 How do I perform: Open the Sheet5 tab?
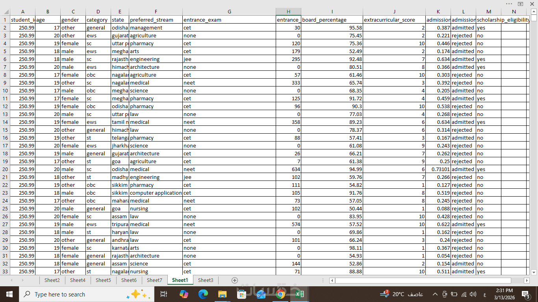(x=103, y=280)
